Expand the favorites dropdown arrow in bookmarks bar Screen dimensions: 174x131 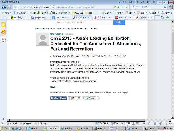[x=11, y=13]
